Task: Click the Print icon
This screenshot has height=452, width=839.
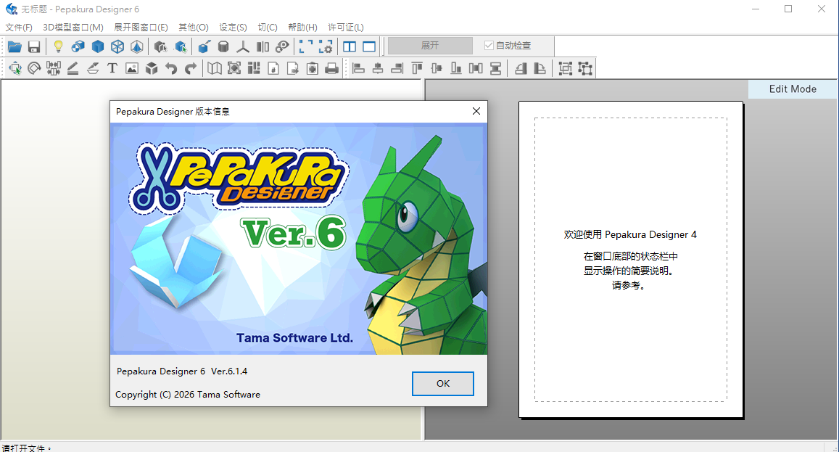Action: coord(331,67)
